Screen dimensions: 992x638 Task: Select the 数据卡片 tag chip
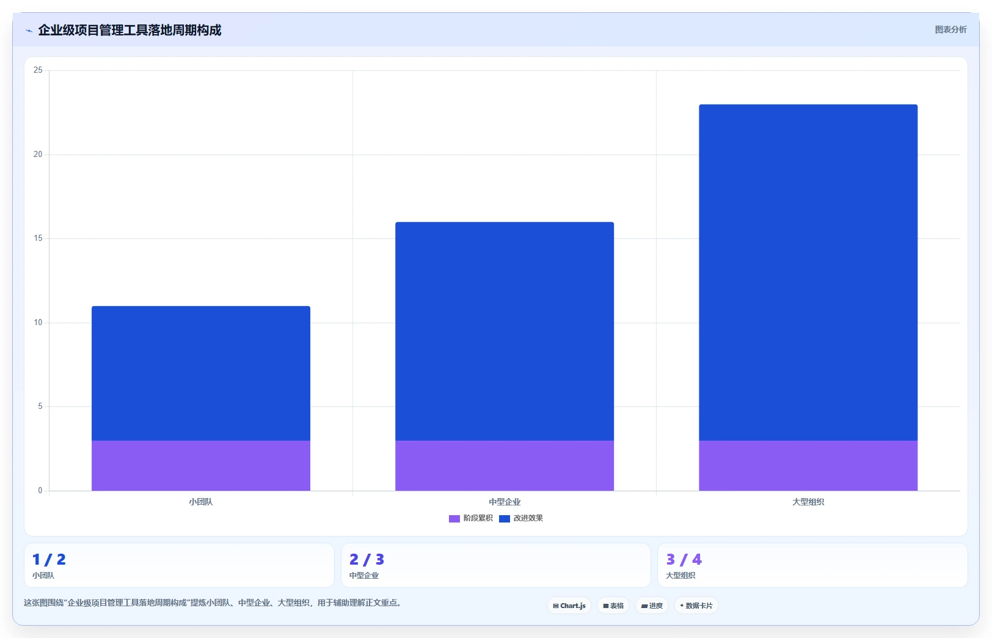(696, 606)
